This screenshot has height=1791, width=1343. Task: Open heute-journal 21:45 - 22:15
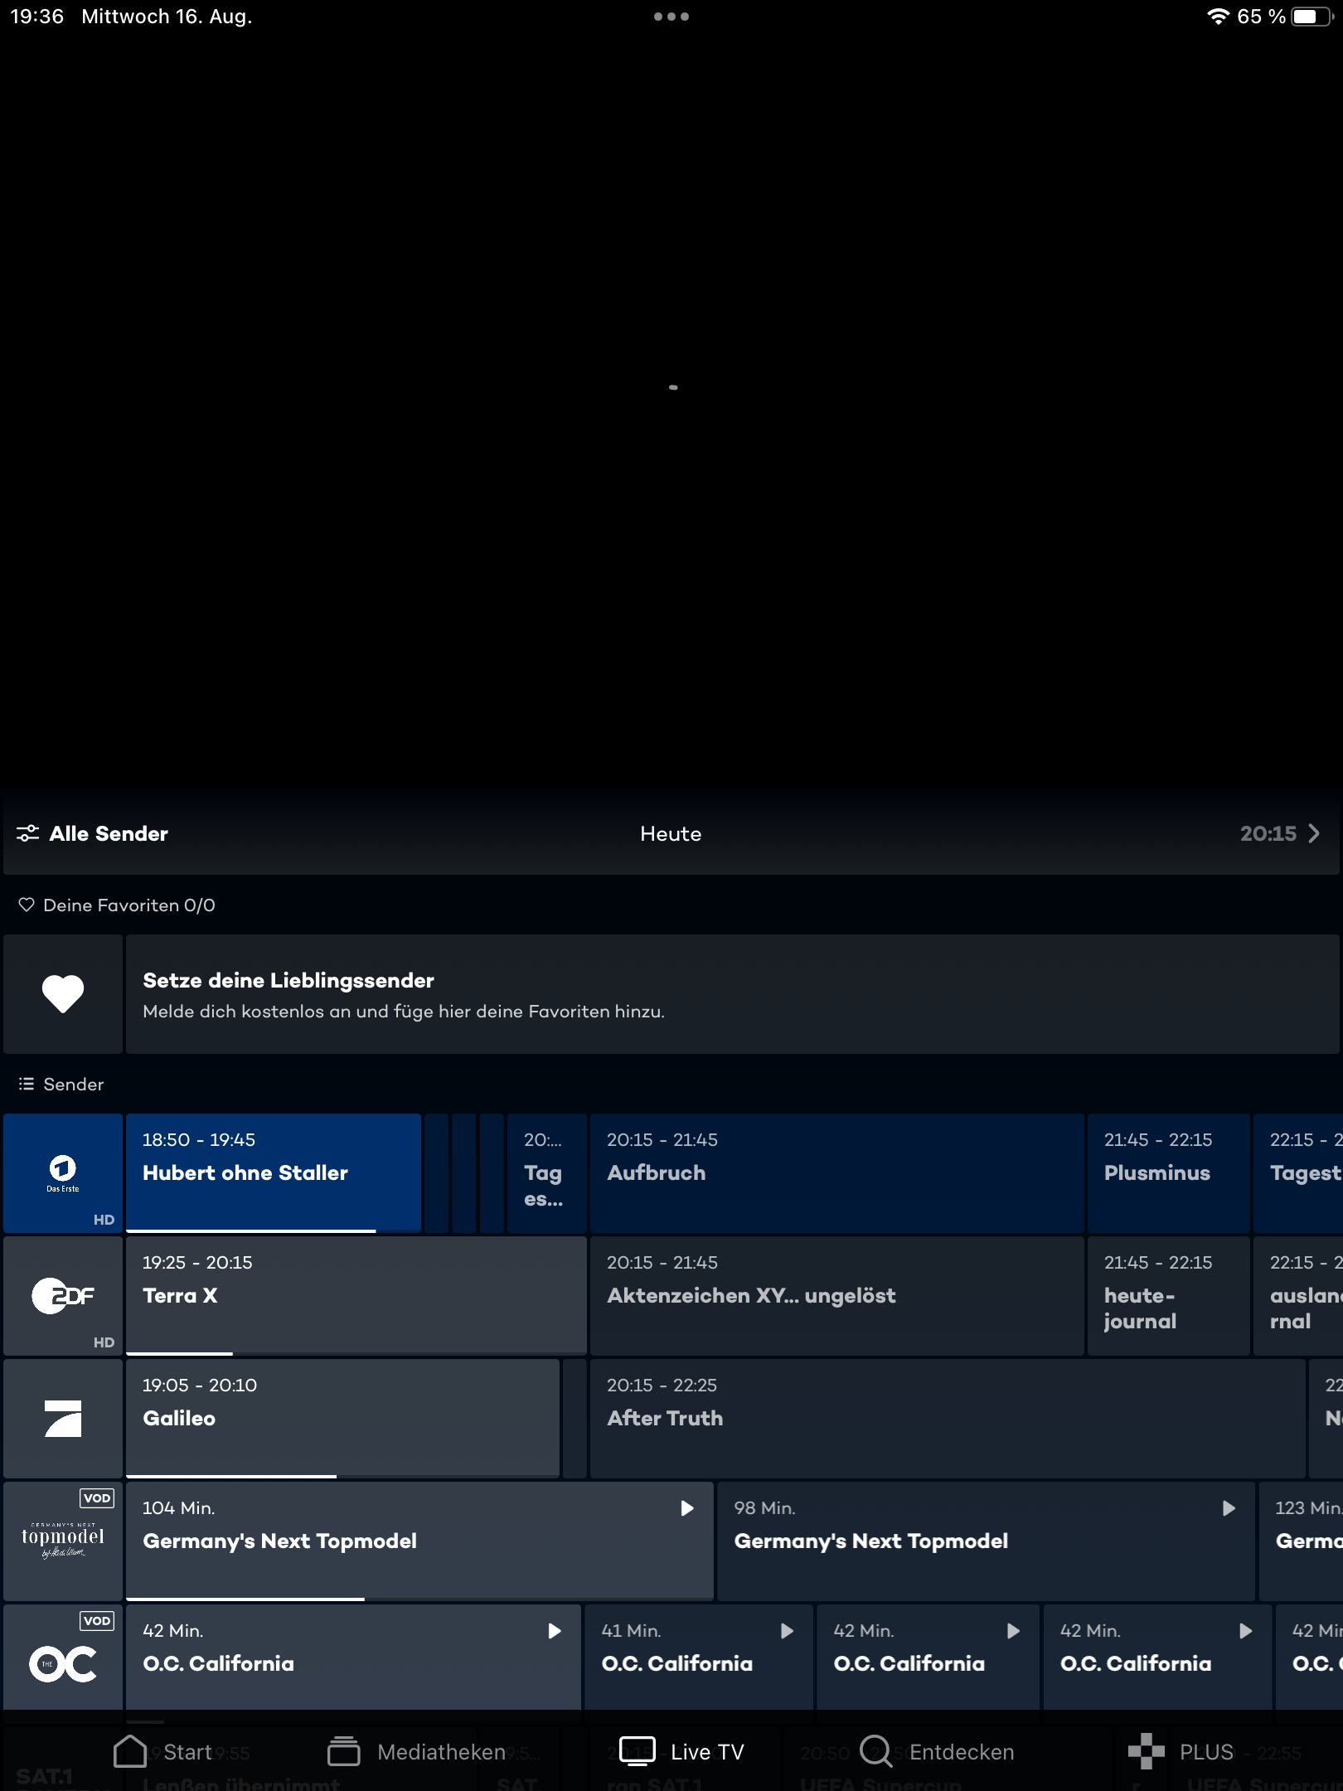click(x=1168, y=1296)
